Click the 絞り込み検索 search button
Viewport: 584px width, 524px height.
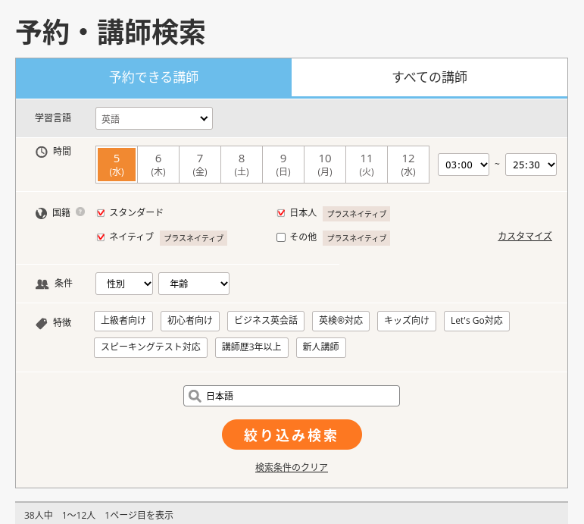[292, 435]
